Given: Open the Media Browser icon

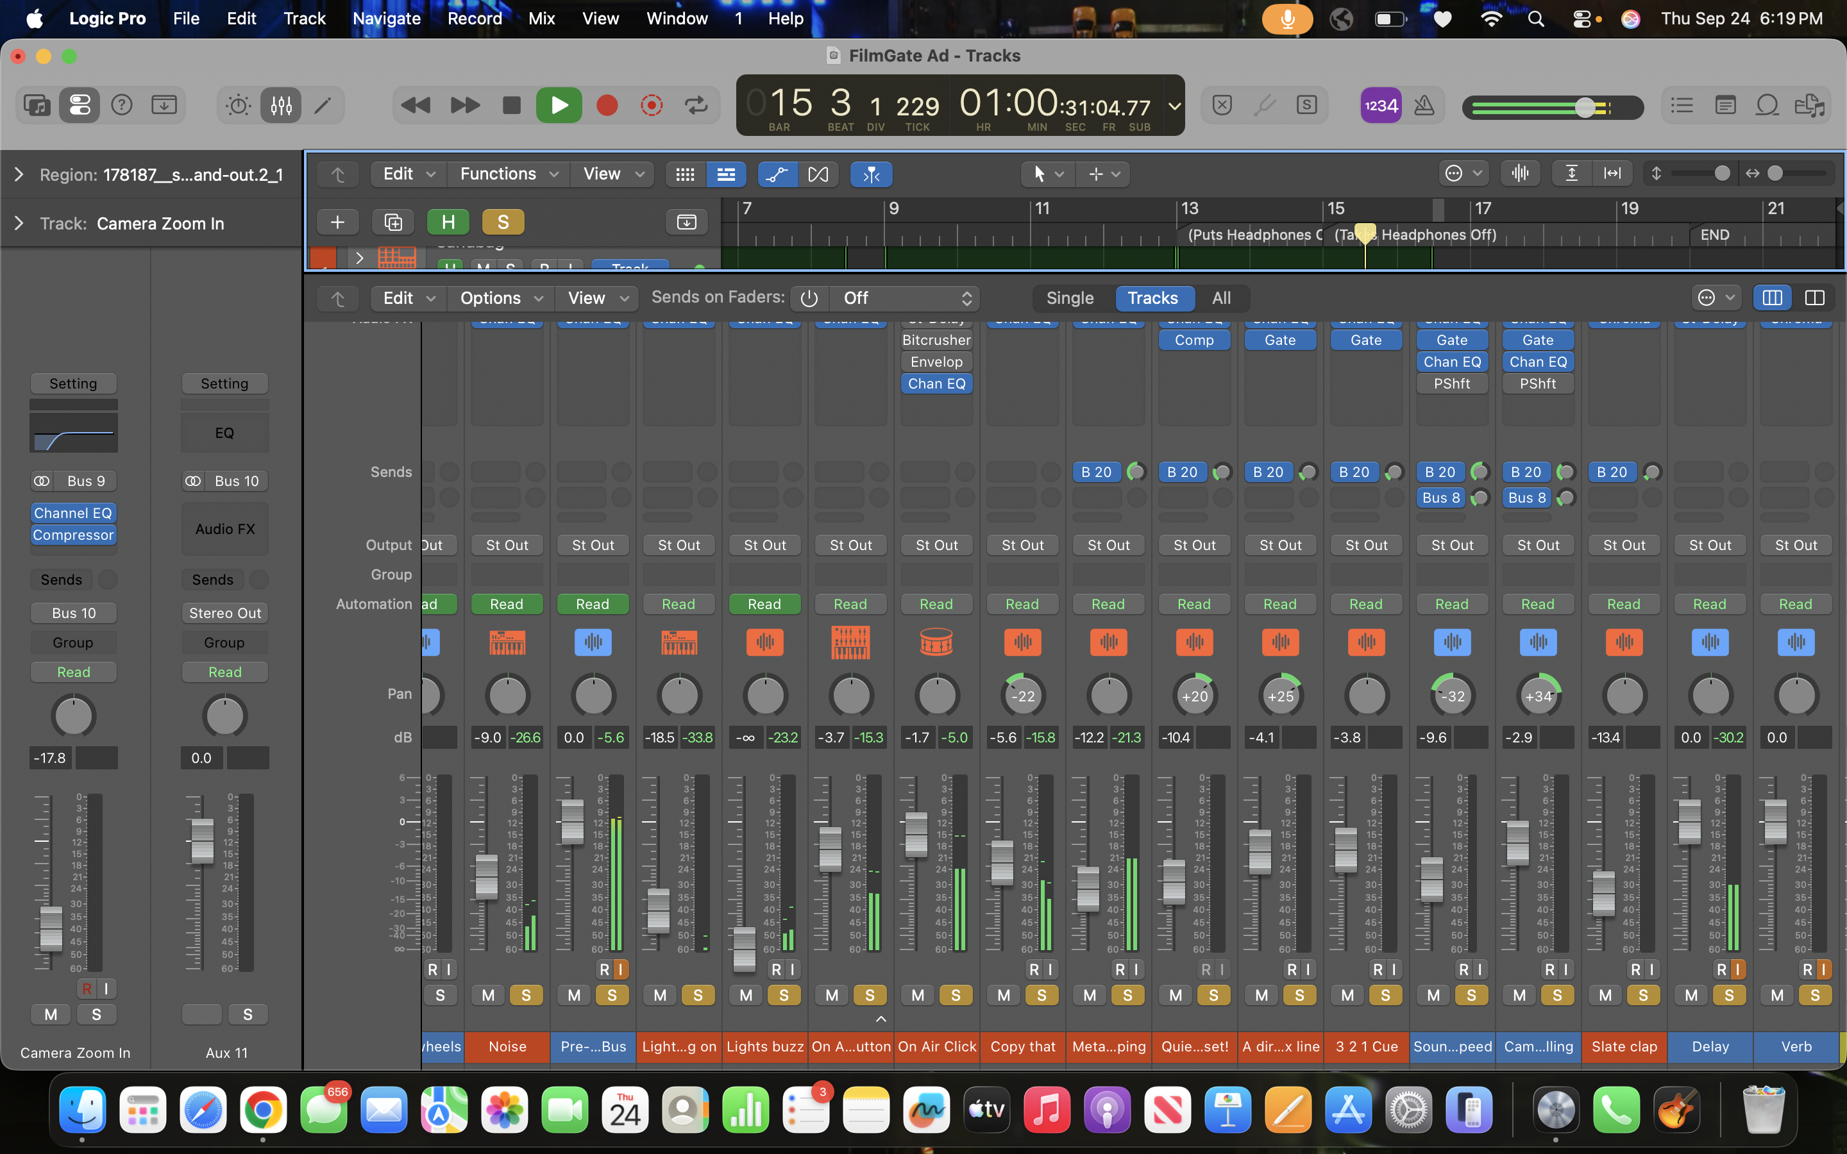Looking at the screenshot, I should (1810, 105).
